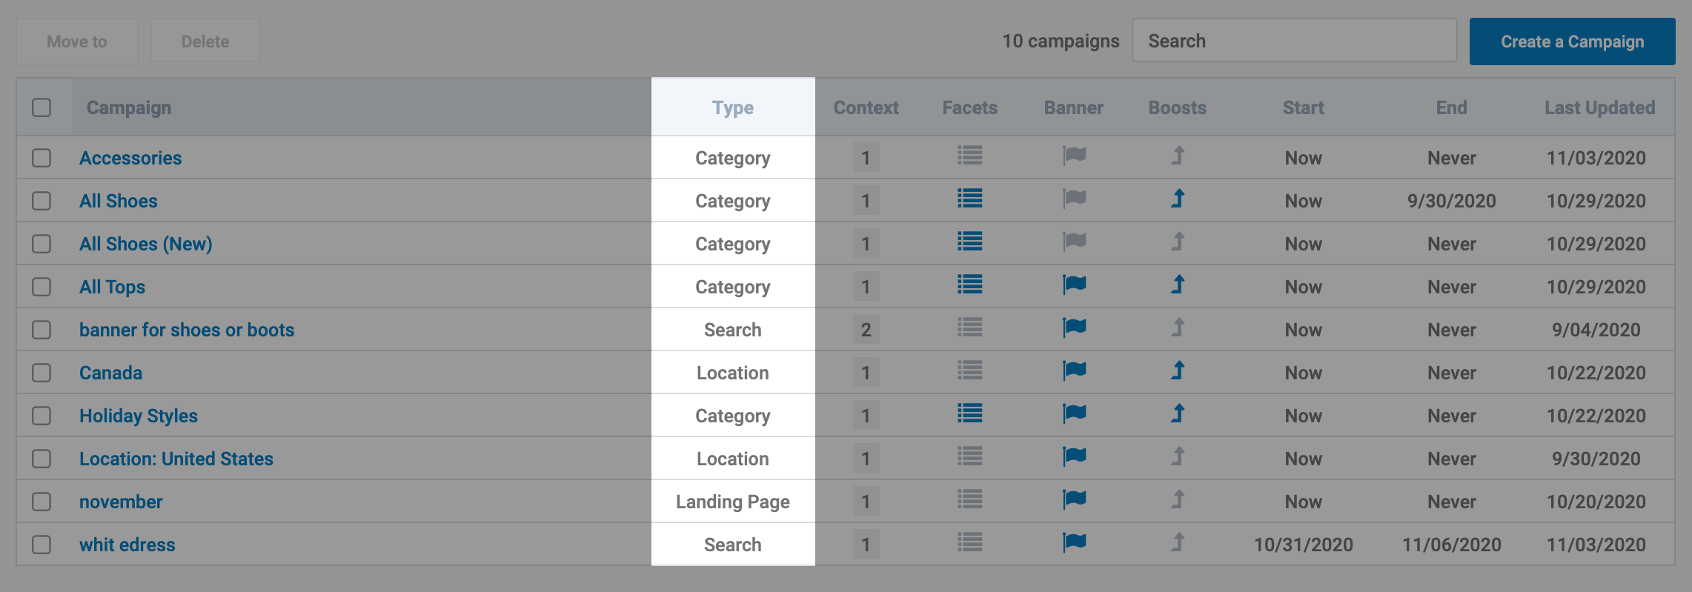1692x592 pixels.
Task: Toggle the select-all campaigns header checkbox
Action: (42, 107)
